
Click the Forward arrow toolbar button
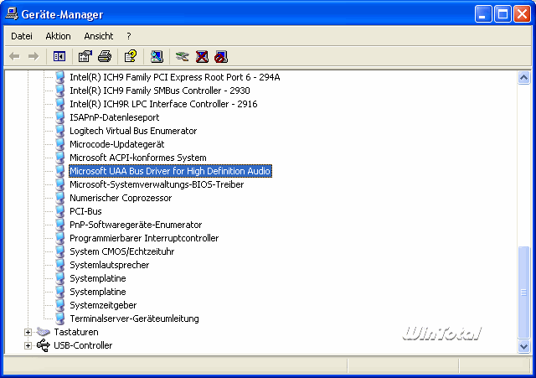33,56
